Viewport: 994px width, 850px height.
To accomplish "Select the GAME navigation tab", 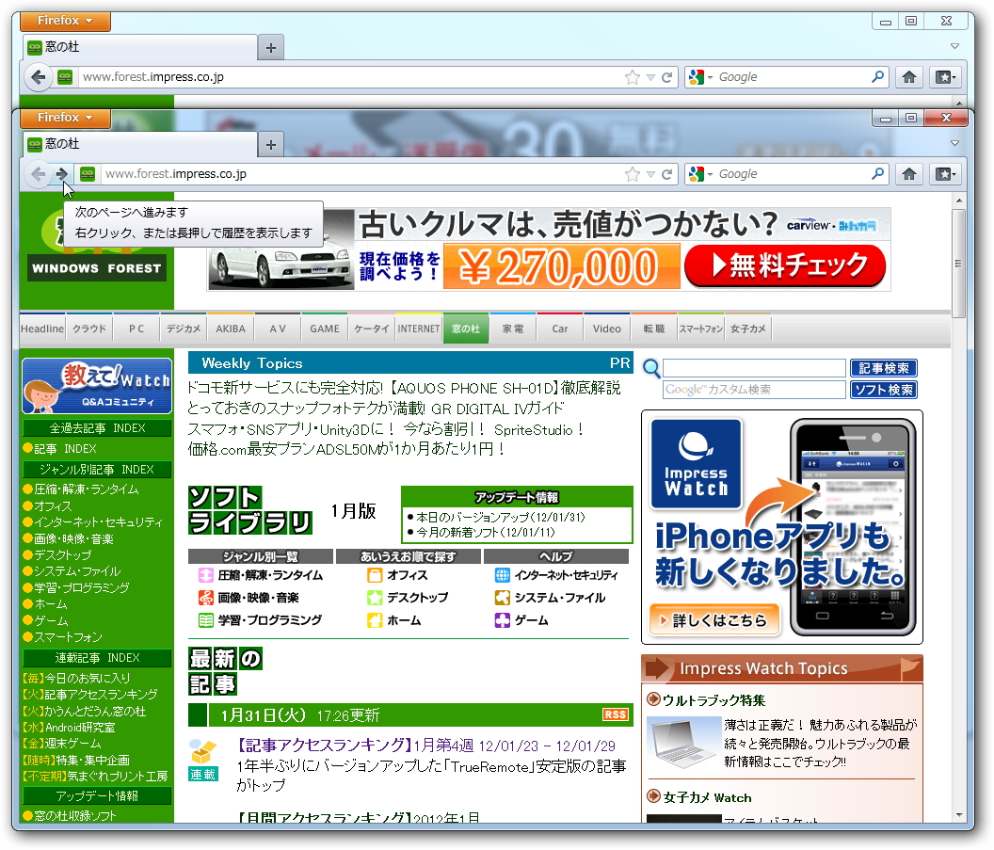I will 324,328.
